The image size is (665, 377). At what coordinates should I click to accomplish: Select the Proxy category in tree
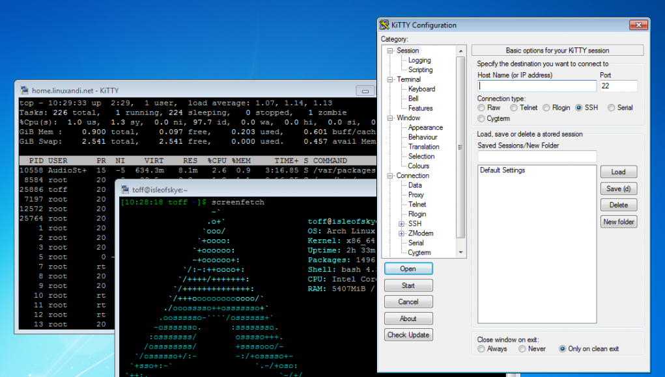[x=416, y=195]
